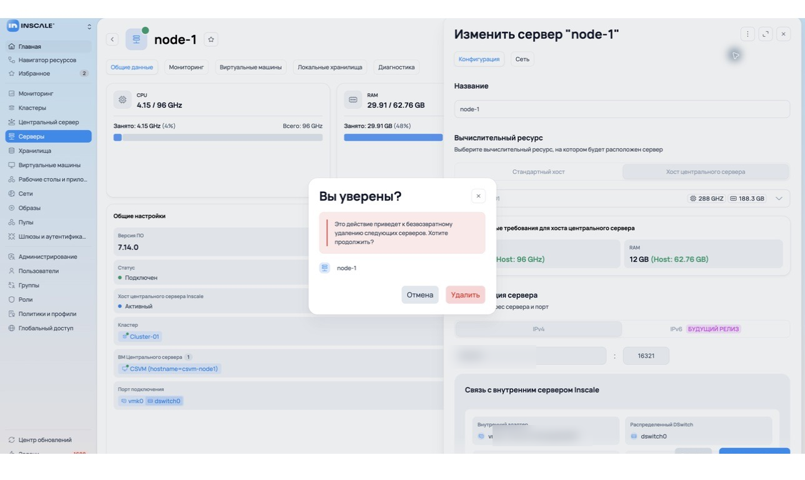
Task: Go back with the left chevron button
Action: [112, 39]
